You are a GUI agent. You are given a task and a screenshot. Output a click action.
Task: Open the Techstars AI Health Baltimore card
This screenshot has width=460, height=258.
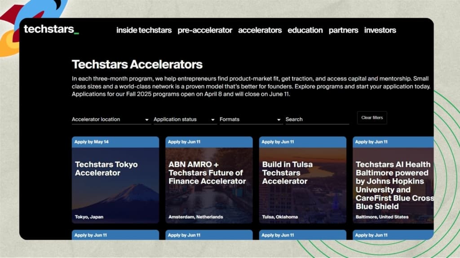click(393, 180)
